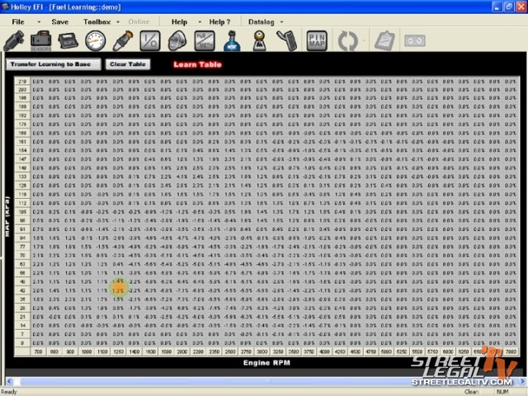Open the blue nitrous bottle icon
This screenshot has width=528, height=396.
[x=232, y=40]
